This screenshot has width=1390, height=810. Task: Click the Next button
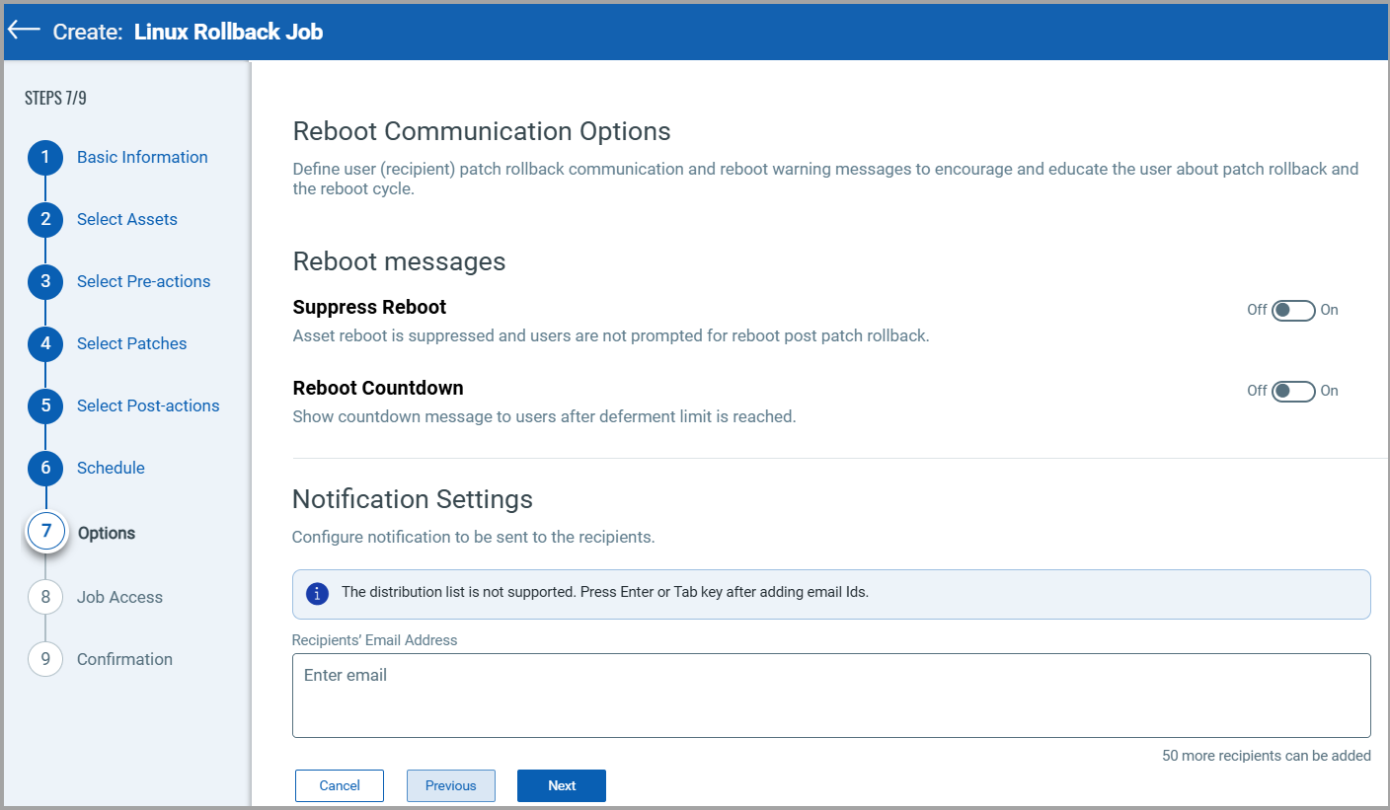coord(561,785)
